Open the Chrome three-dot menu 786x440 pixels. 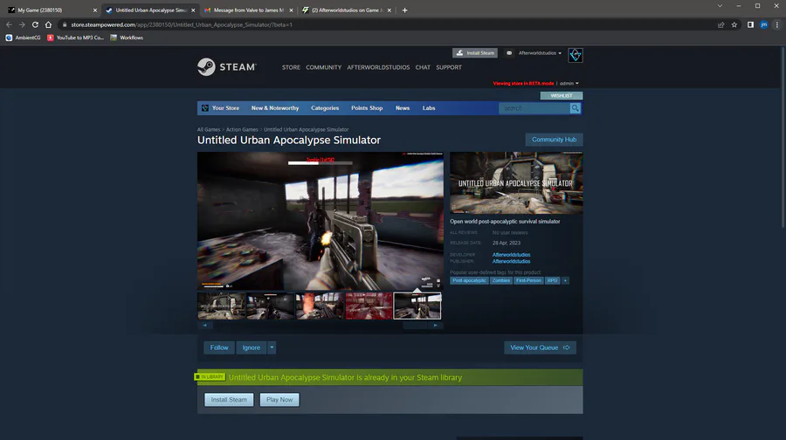(777, 24)
